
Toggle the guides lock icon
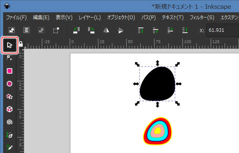pyautogui.click(x=21, y=44)
